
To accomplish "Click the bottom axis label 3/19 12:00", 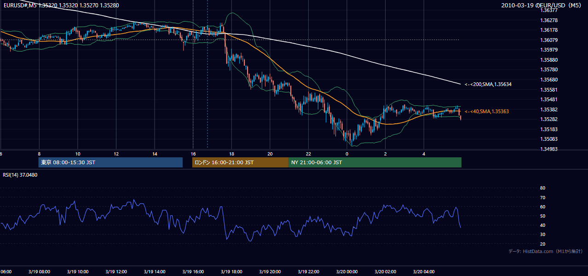I will point(116,272).
